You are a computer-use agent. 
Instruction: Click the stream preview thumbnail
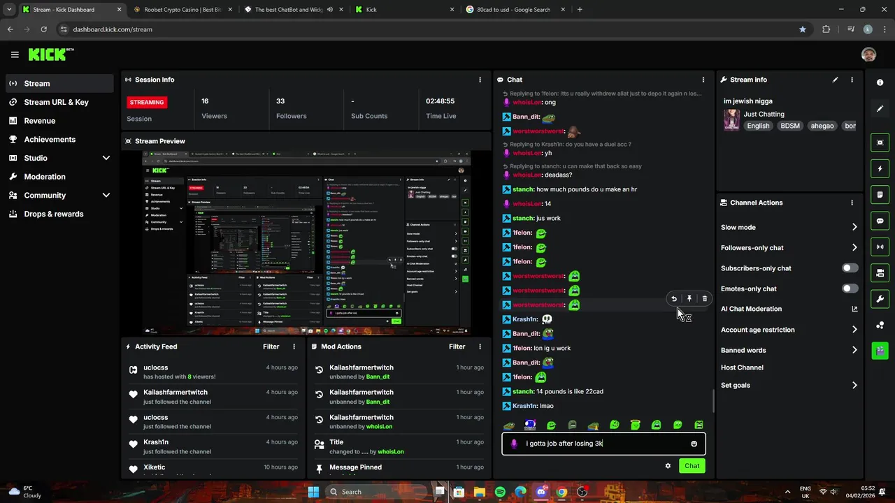click(x=306, y=242)
